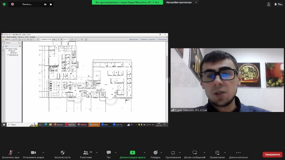
Task: Open zoom percentage dropdown in shared Acrobat toolbar
Action: (68, 39)
